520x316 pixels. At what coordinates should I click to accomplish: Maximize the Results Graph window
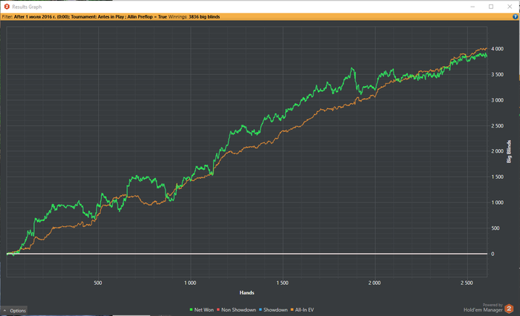(x=491, y=7)
